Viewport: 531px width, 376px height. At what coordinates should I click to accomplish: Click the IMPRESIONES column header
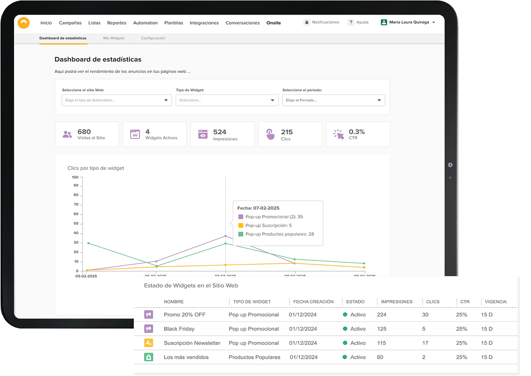[397, 301]
